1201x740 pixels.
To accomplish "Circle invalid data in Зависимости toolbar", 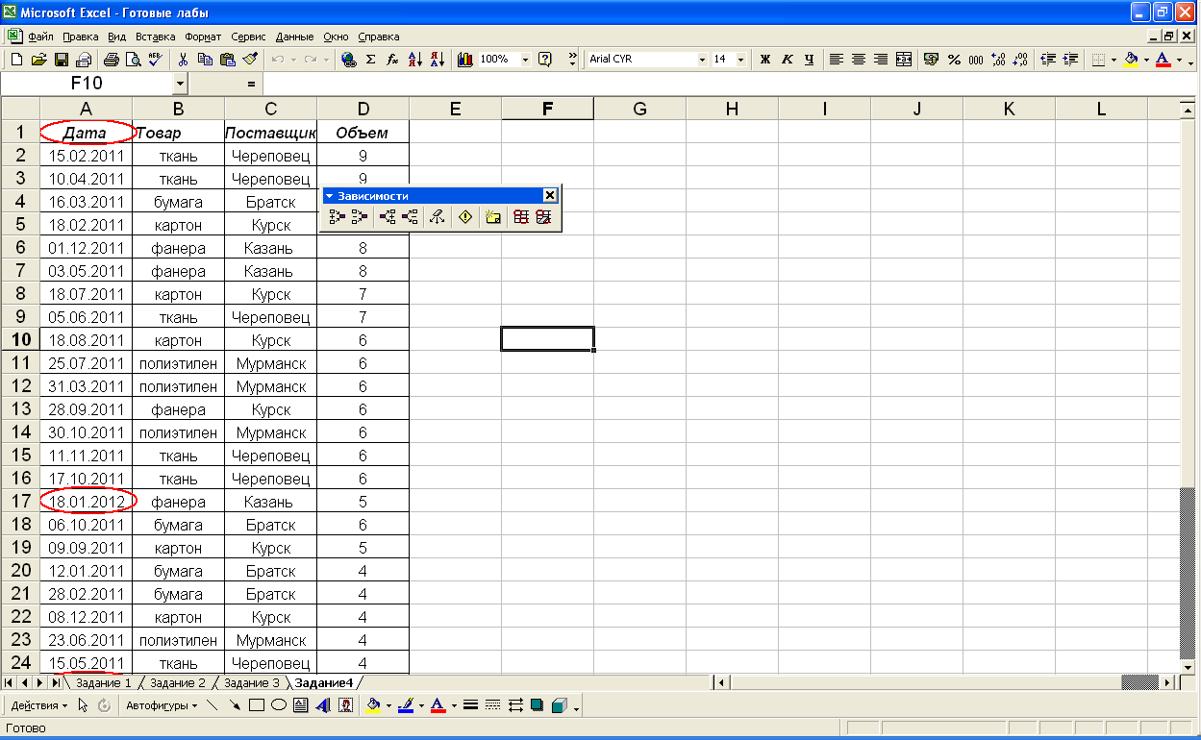I will 520,217.
